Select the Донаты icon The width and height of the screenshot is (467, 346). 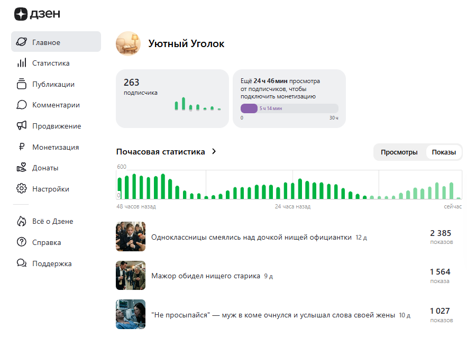22,168
